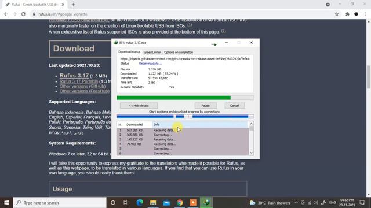This screenshot has height=208, width=371.
Task: Open the Rufus 3.17 Portable link
Action: pos(79,81)
